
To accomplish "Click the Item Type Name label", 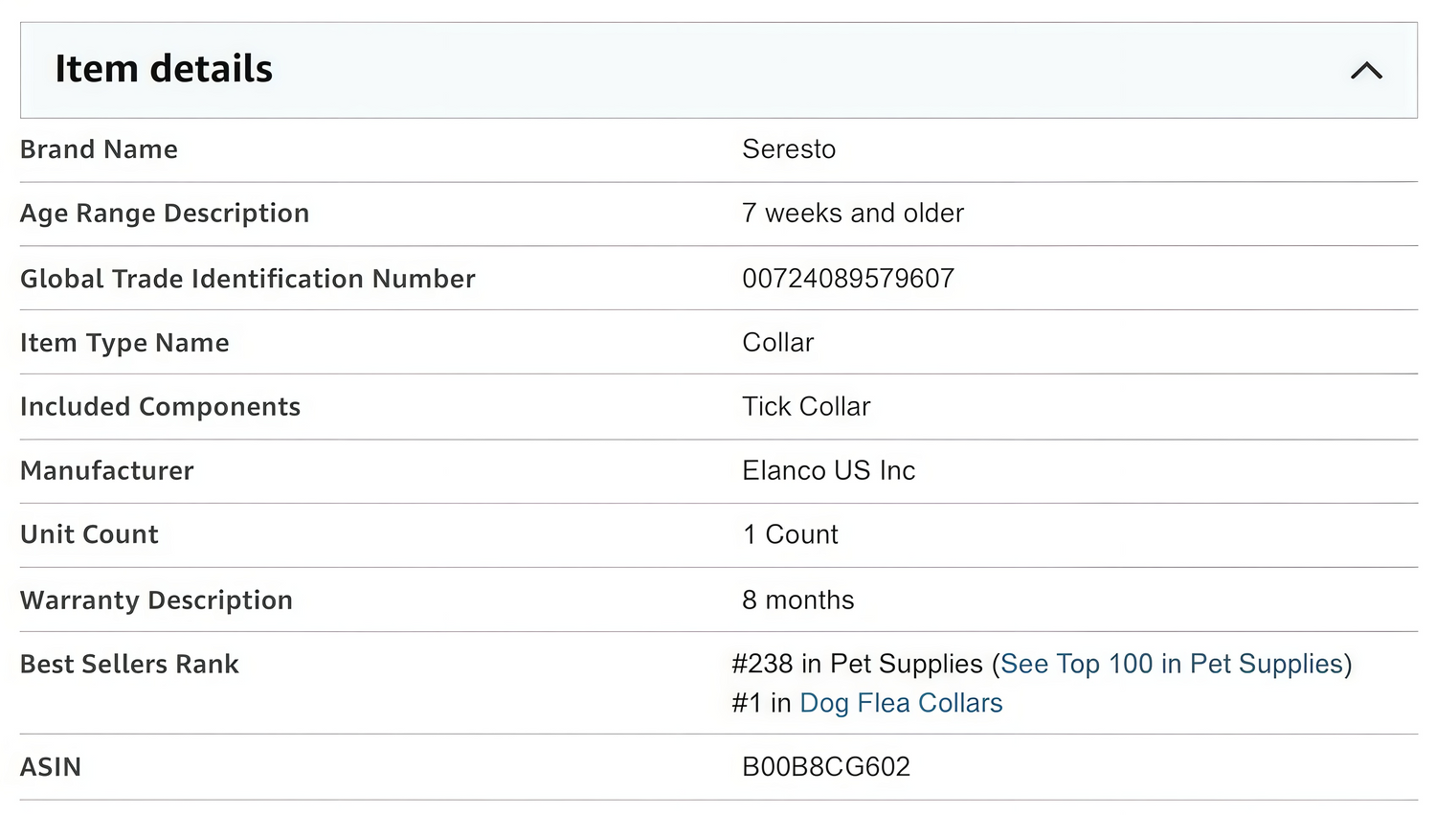I will click(x=124, y=343).
